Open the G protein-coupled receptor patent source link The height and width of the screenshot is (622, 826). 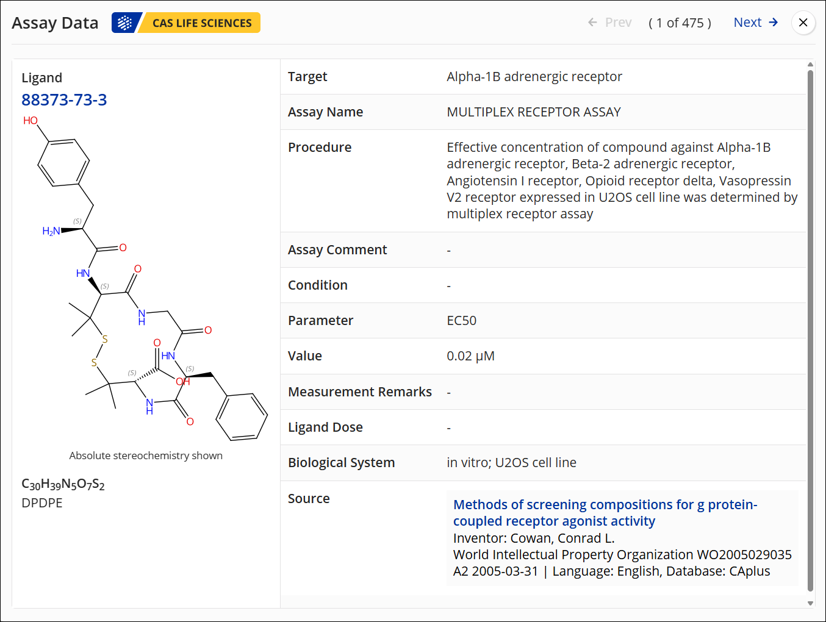tap(605, 513)
